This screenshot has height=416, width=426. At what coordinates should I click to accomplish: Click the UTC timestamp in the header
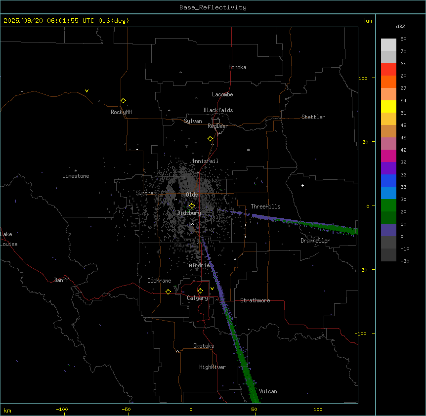66,20
